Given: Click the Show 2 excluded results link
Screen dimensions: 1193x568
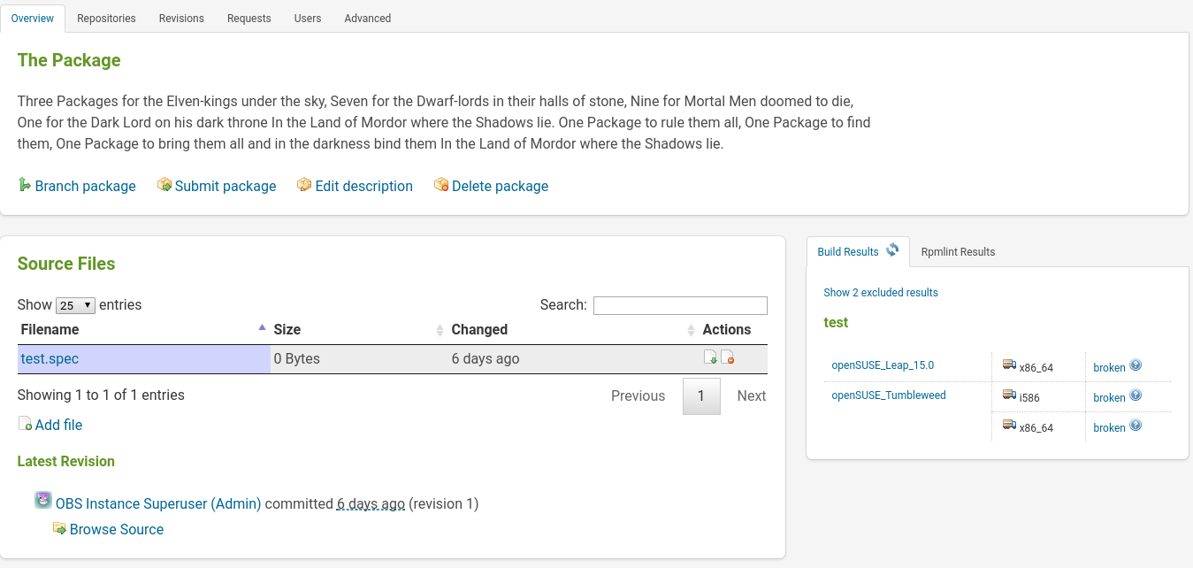Looking at the screenshot, I should [x=881, y=293].
